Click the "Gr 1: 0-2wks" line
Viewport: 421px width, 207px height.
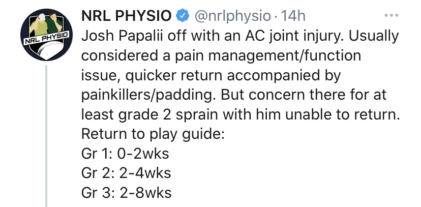click(126, 155)
